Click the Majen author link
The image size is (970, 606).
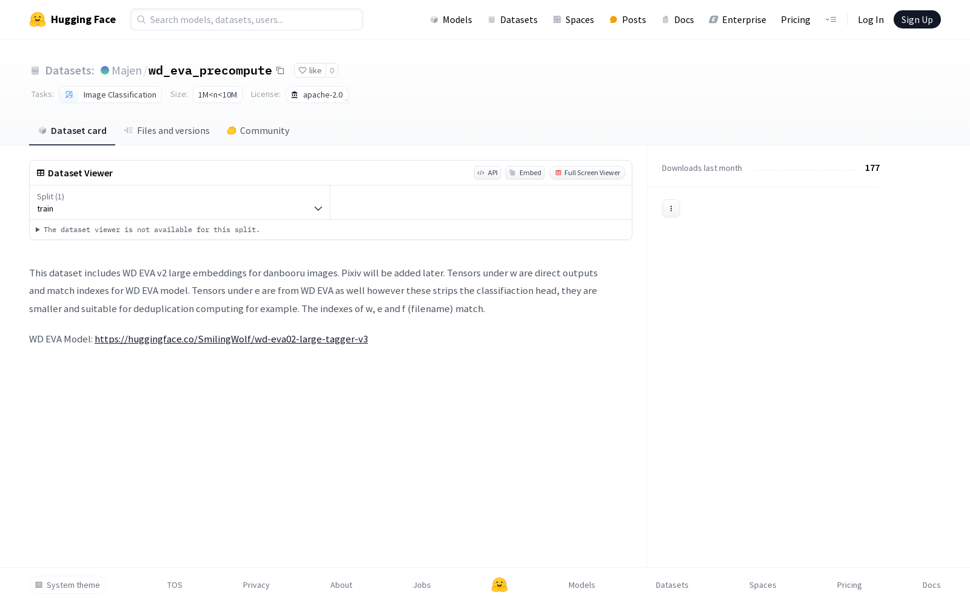tap(127, 70)
